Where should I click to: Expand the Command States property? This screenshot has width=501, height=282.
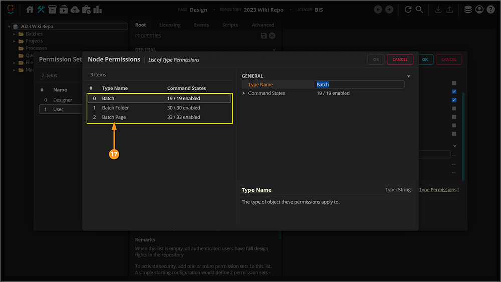click(244, 93)
